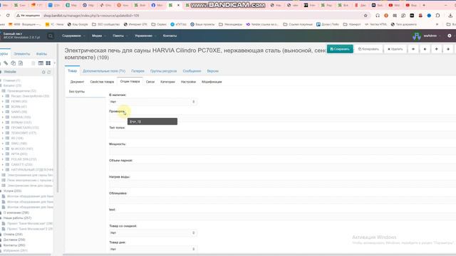
Task: Click the 'Удалить' button
Action: click(x=395, y=49)
